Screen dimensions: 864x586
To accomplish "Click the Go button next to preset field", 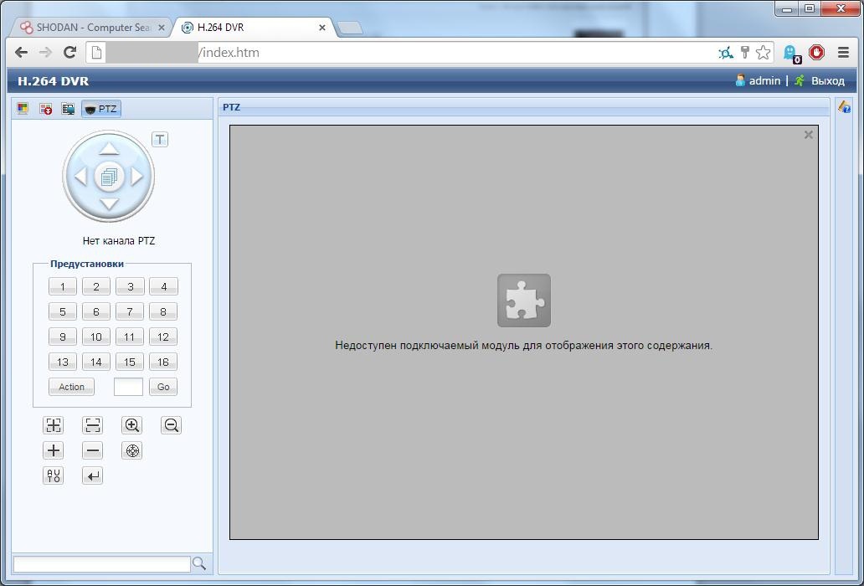I will (163, 387).
